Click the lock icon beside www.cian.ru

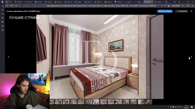point(20,6)
